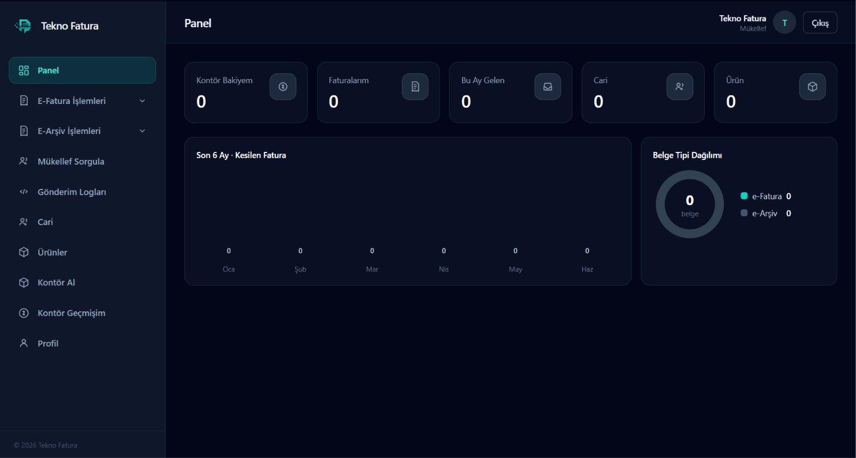This screenshot has width=856, height=458.
Task: Open the Ürünler sidebar link
Action: (x=83, y=252)
